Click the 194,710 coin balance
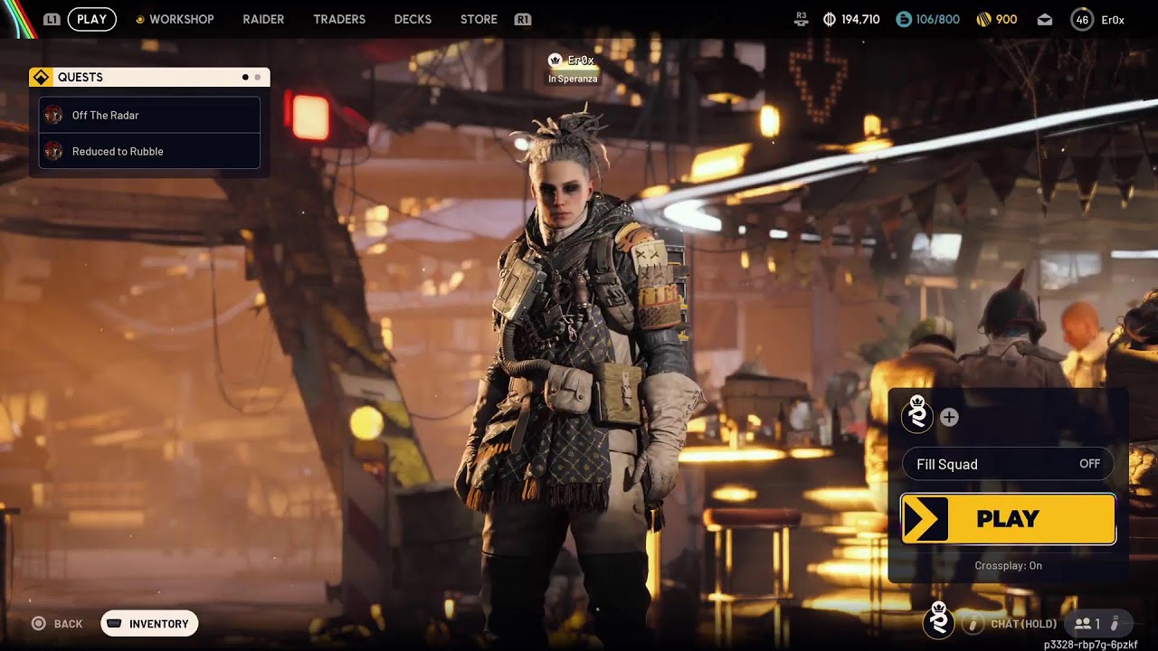This screenshot has width=1158, height=651. tap(859, 19)
